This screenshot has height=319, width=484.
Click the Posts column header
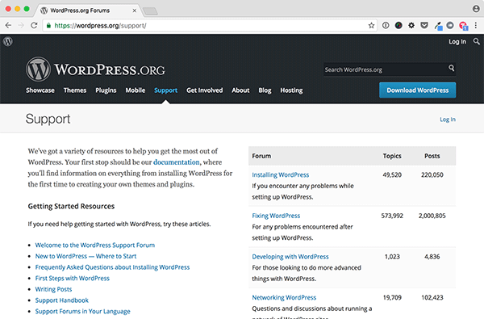432,156
